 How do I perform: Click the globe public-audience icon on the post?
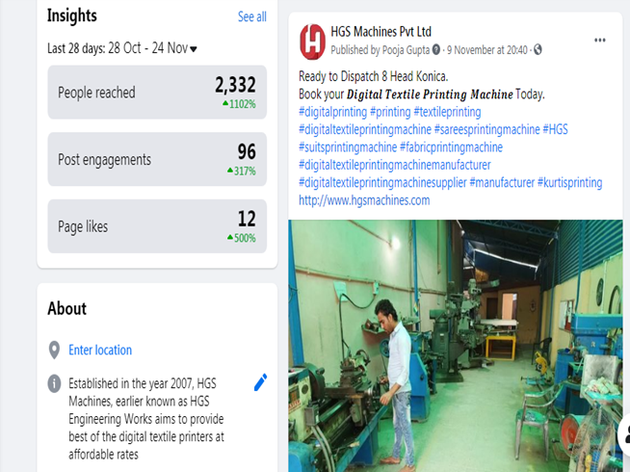[538, 50]
